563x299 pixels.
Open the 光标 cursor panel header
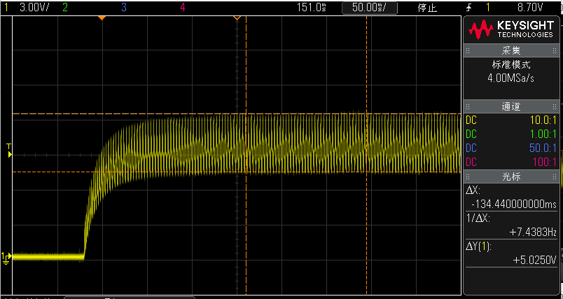pos(511,176)
